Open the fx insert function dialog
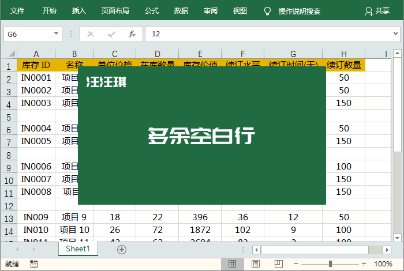404x271 pixels. pyautogui.click(x=132, y=34)
